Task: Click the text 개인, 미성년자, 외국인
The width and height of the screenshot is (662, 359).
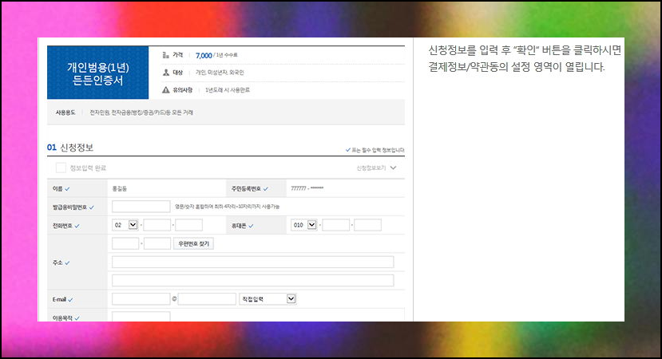Action: pos(220,73)
